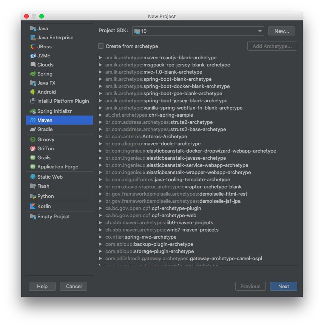Select Groovy label in sidebar
The image size is (324, 327).
46,139
